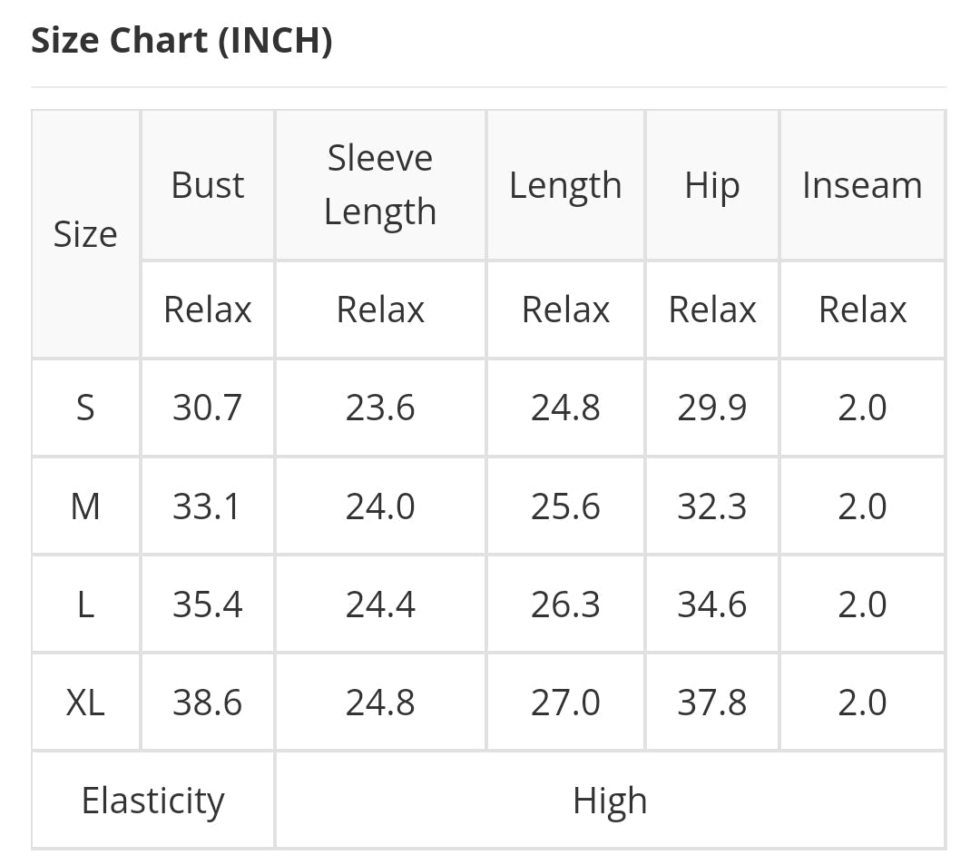Click the Size Chart (INCH) heading
The width and height of the screenshot is (980, 865).
coord(181,41)
